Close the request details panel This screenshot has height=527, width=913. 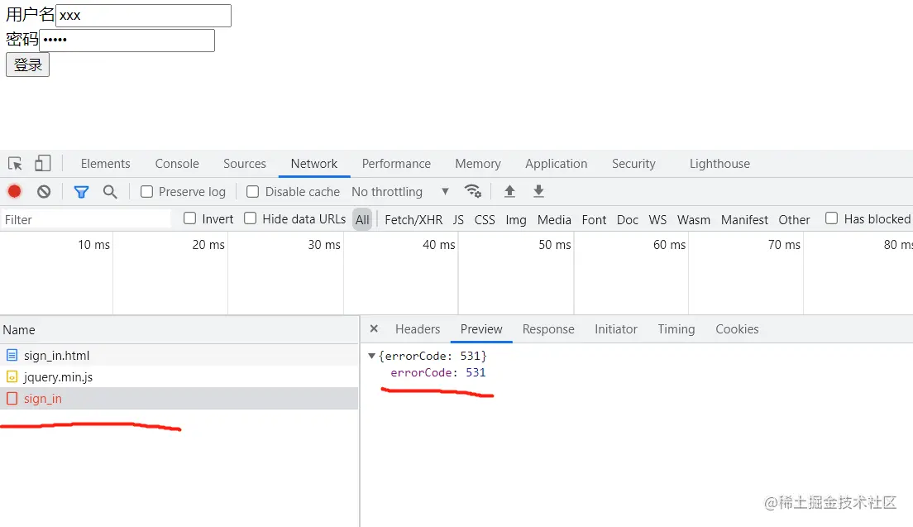tap(374, 329)
